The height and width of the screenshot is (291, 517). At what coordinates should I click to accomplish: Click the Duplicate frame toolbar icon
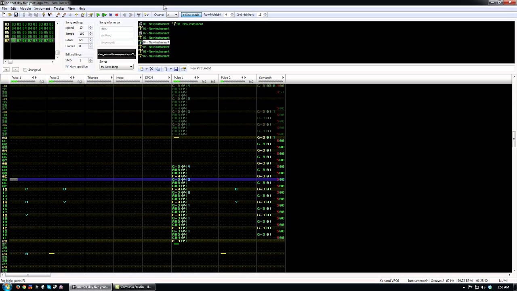pyautogui.click(x=82, y=15)
